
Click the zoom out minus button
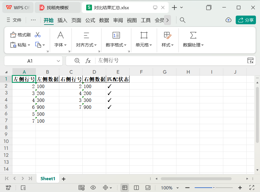[x=187, y=188]
